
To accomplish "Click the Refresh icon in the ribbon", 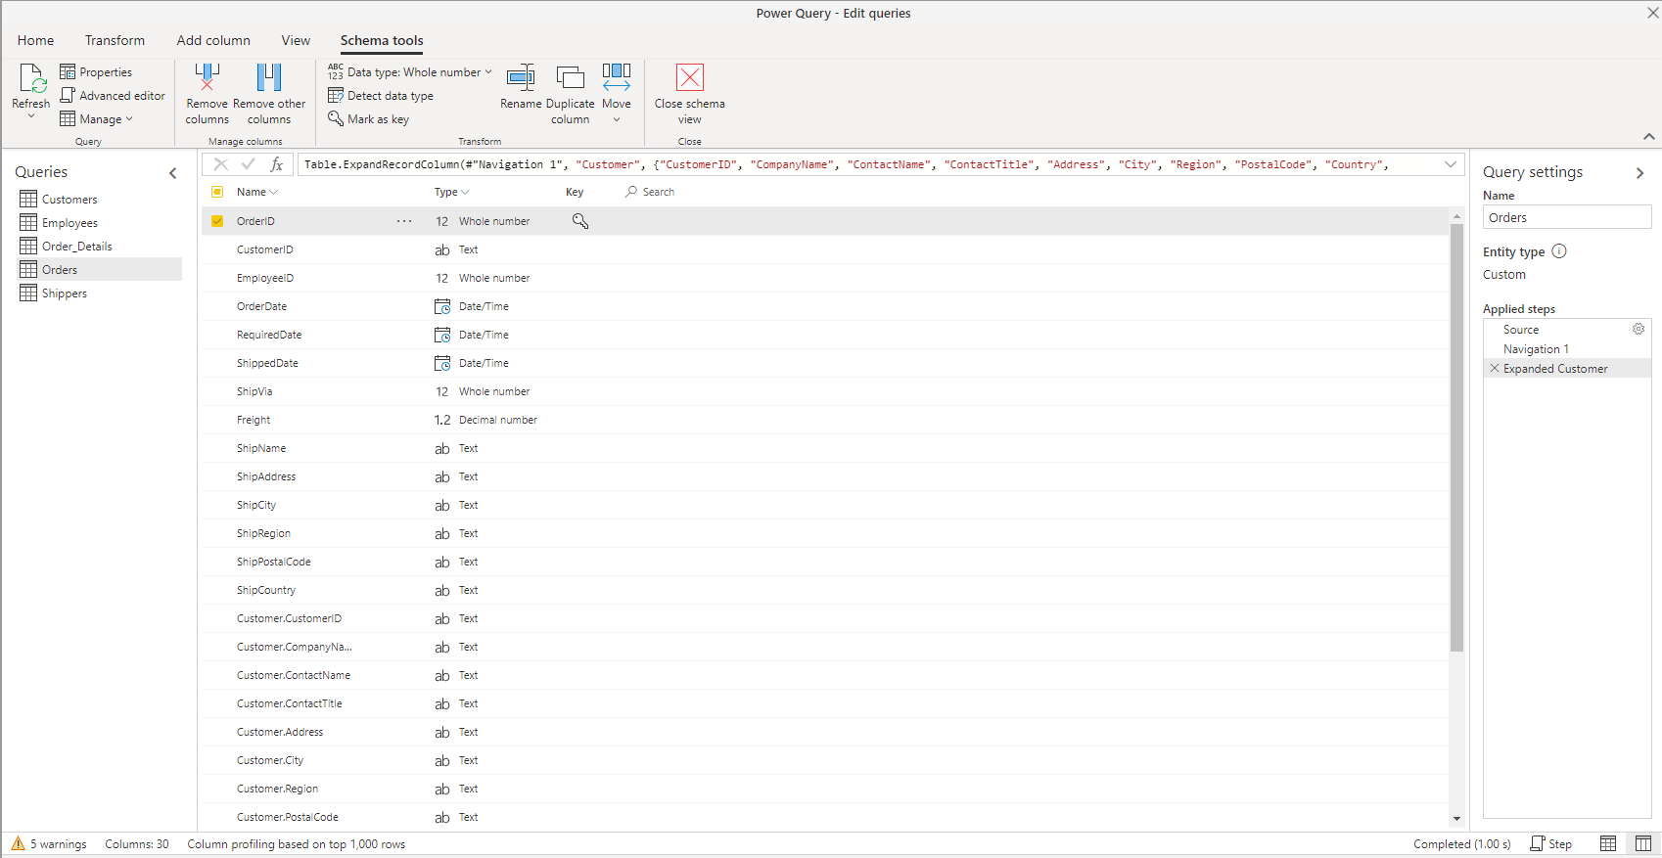I will pos(31,78).
